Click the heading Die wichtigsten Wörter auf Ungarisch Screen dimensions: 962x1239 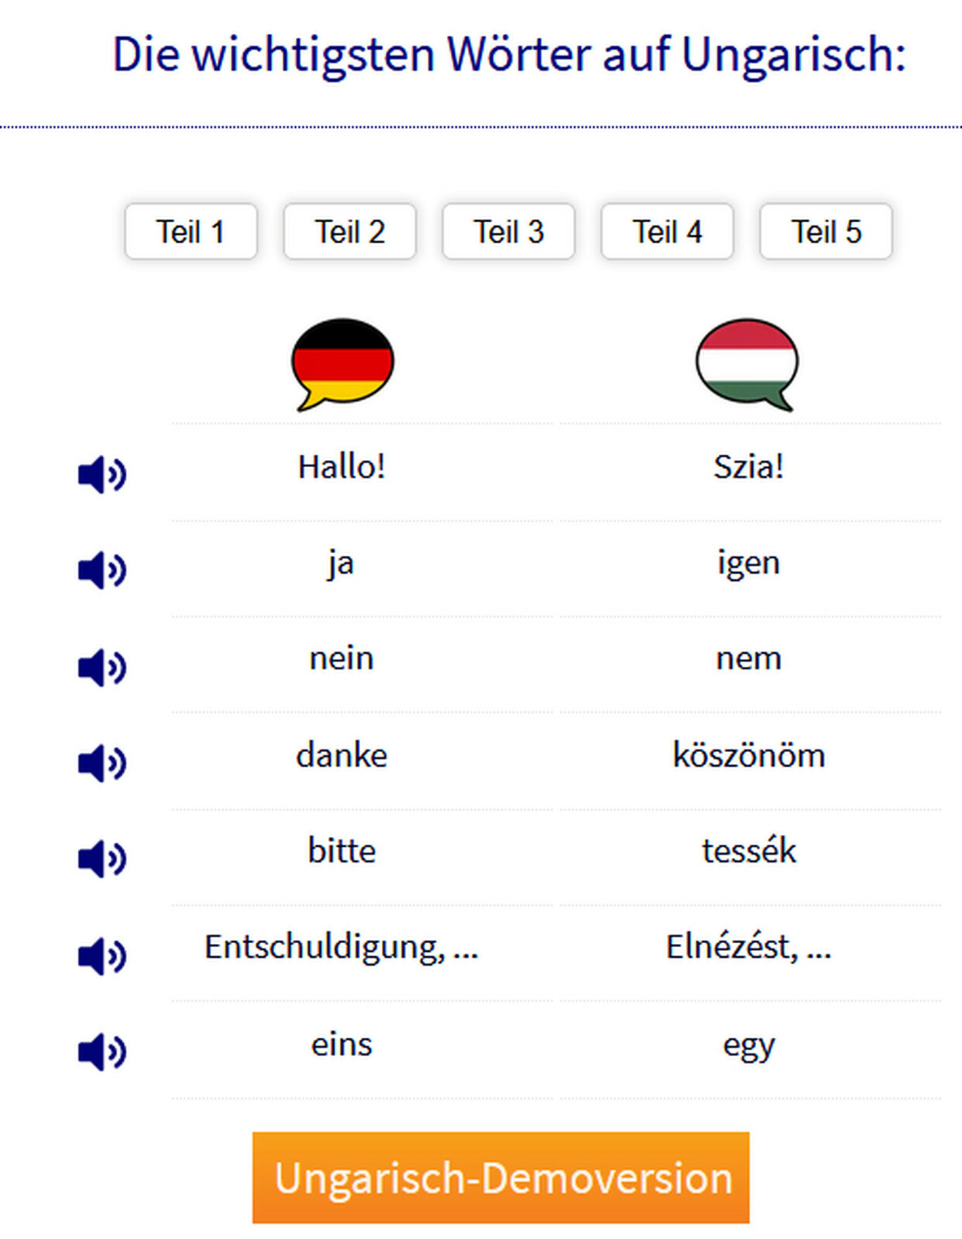[509, 54]
